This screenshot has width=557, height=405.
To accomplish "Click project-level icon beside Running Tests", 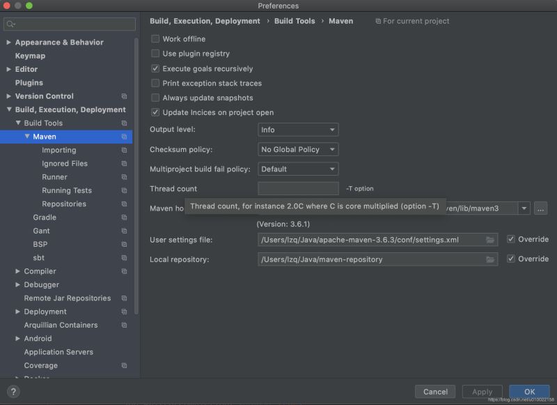I will tap(124, 190).
